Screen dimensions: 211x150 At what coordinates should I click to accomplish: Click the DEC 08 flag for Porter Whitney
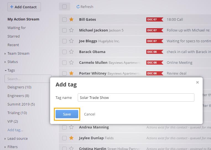pos(155,73)
